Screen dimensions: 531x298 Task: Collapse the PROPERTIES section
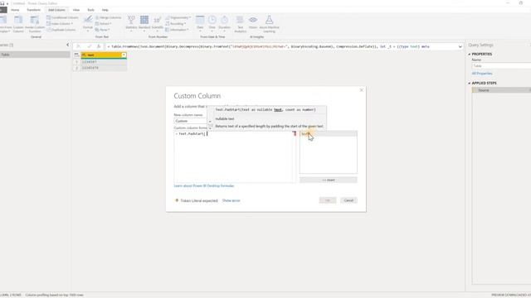coord(470,54)
